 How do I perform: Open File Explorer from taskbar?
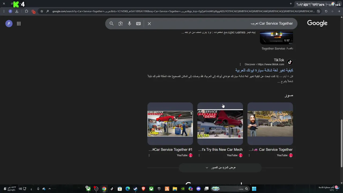[x=175, y=189]
